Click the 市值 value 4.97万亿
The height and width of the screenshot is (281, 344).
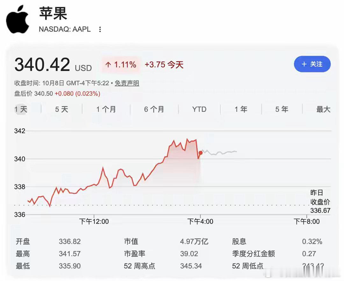[194, 241]
